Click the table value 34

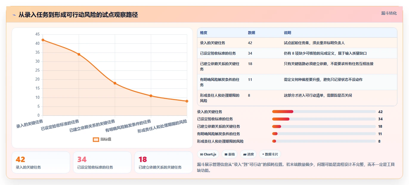click(250, 53)
